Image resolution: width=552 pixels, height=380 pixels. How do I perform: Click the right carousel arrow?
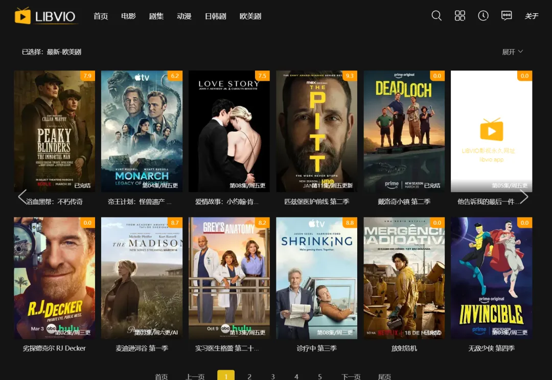(524, 197)
